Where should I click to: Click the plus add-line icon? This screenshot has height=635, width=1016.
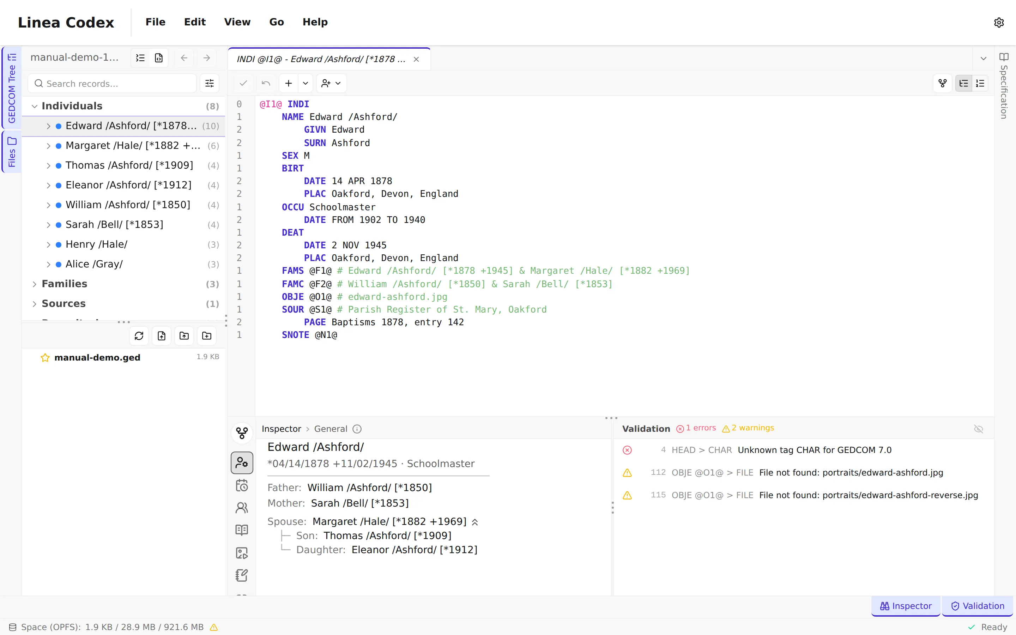[289, 83]
